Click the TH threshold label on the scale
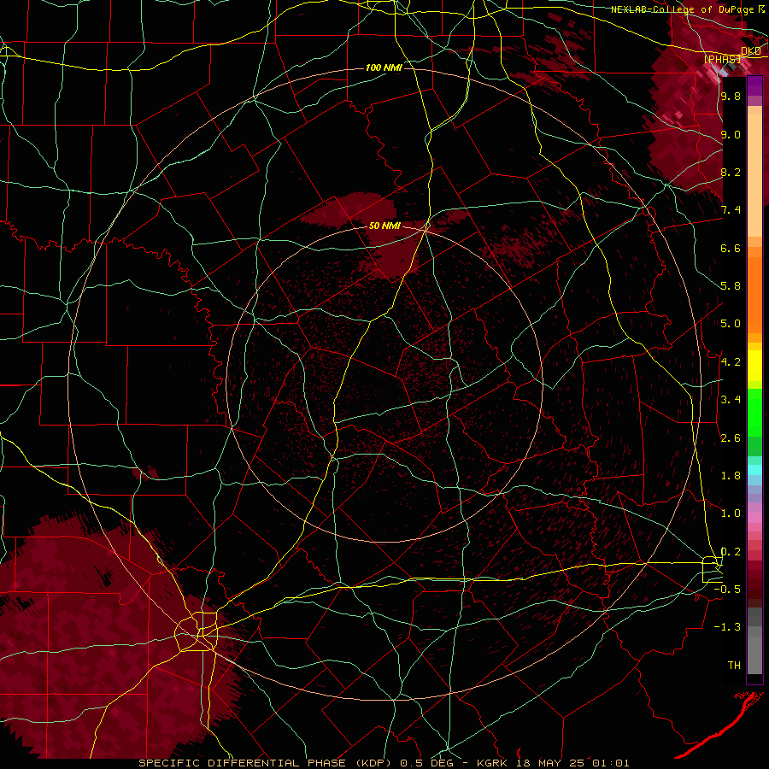769x769 pixels. (734, 666)
